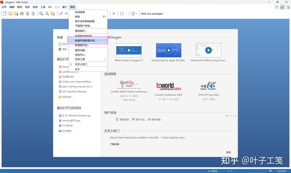Viewport: 291px width, 173px height.
Task: Click the Validate document checklist icon
Action: 133,13
